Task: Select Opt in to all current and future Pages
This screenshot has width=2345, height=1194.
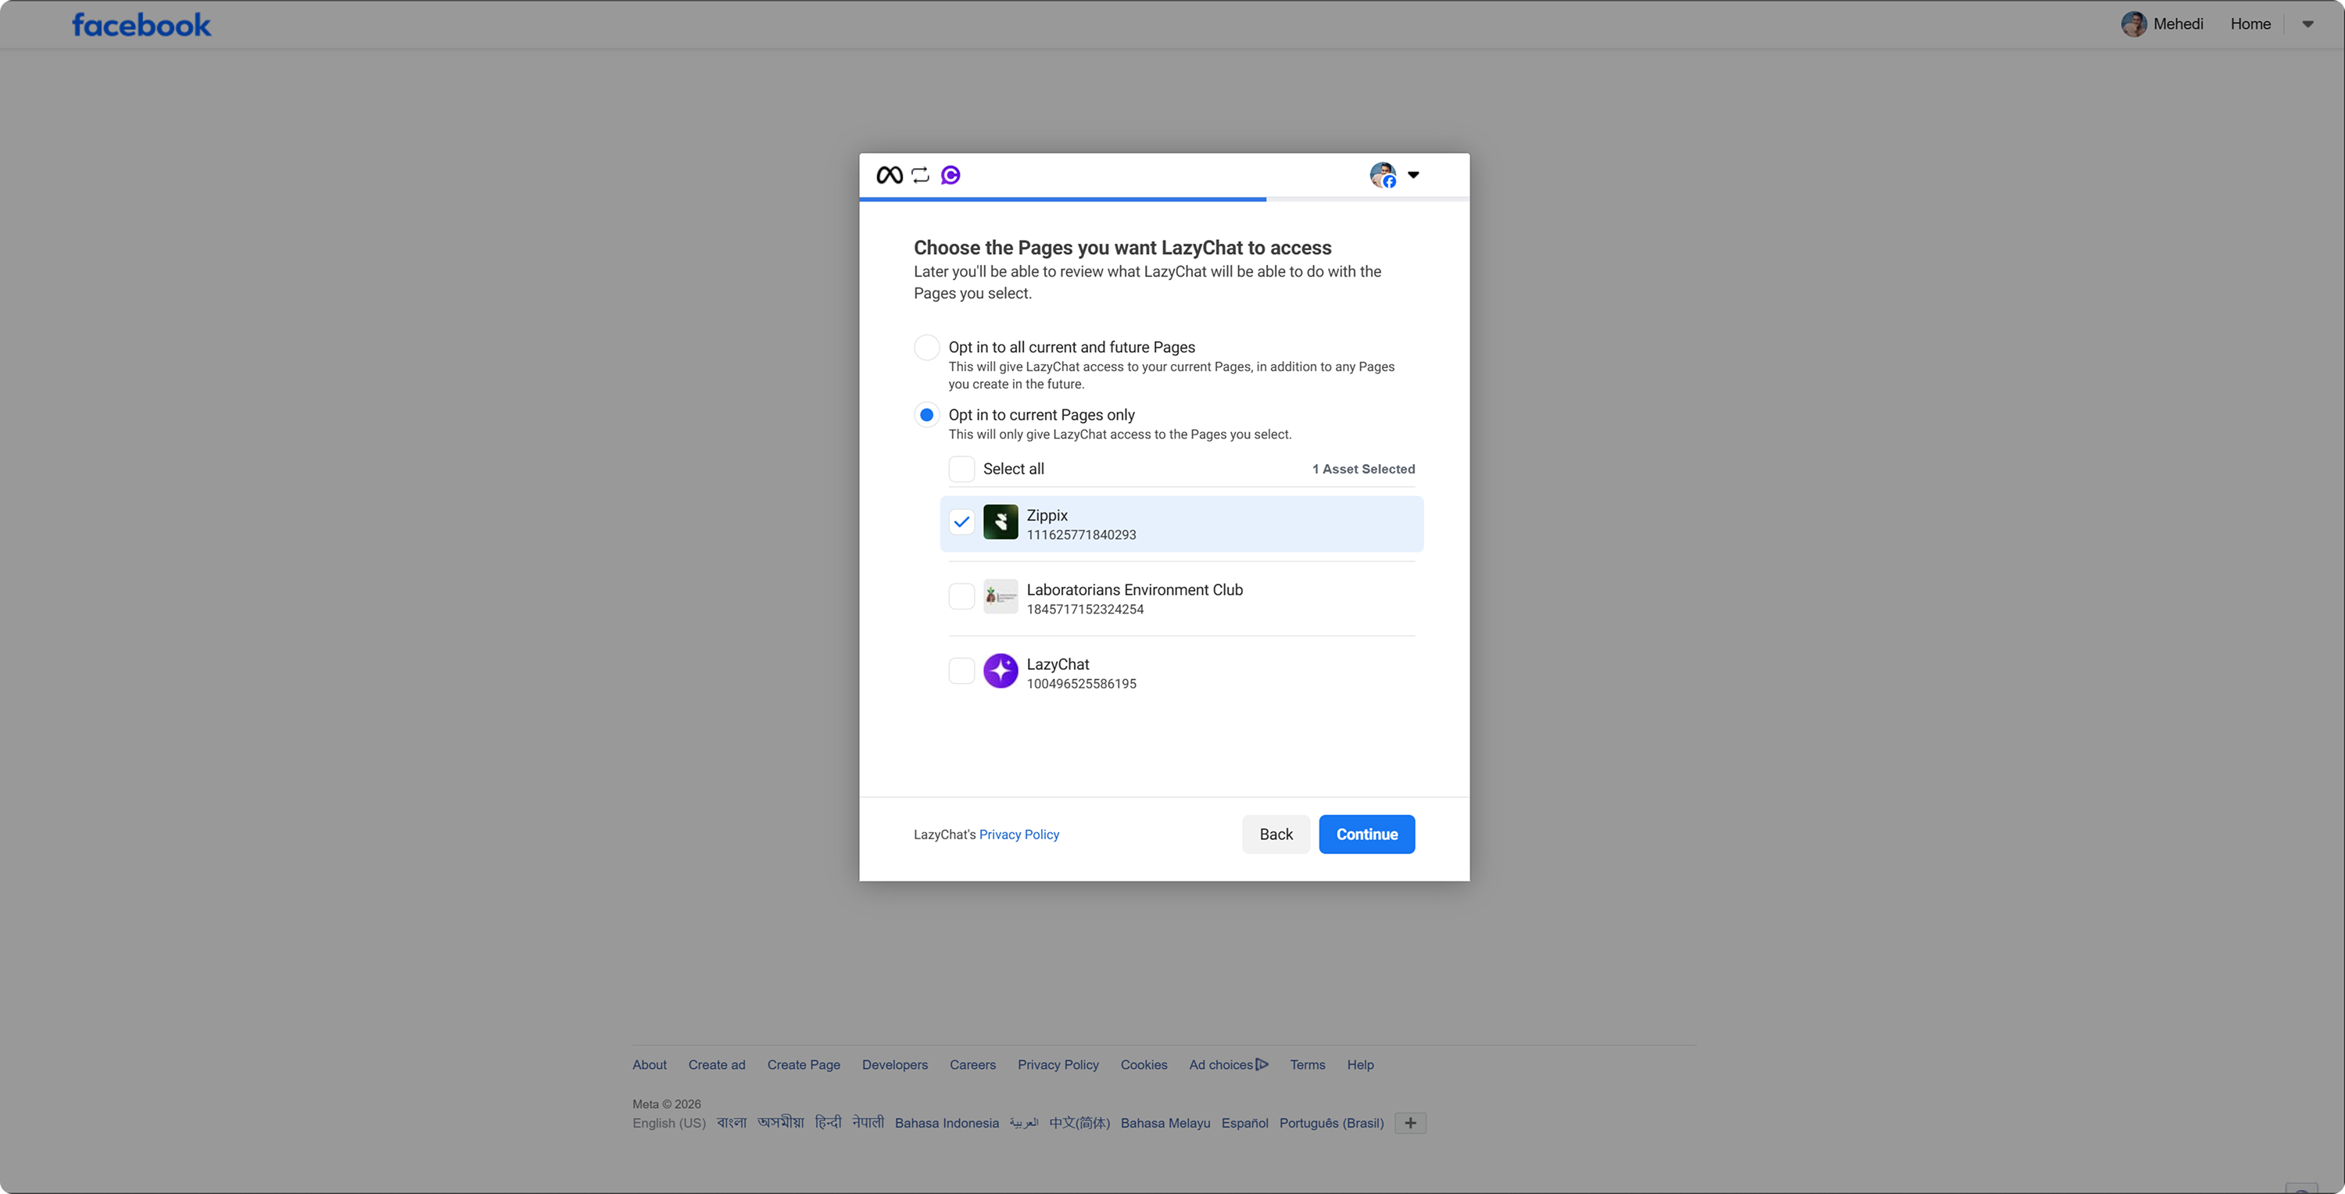Action: (x=927, y=348)
